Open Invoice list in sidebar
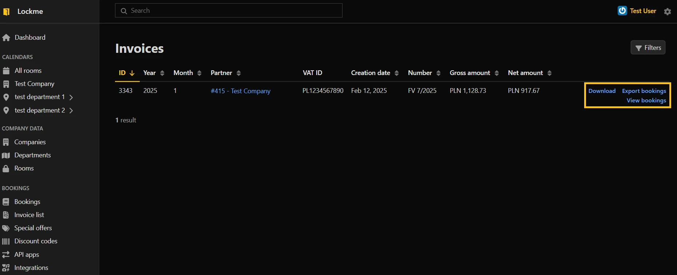This screenshot has height=275, width=677. pos(29,215)
